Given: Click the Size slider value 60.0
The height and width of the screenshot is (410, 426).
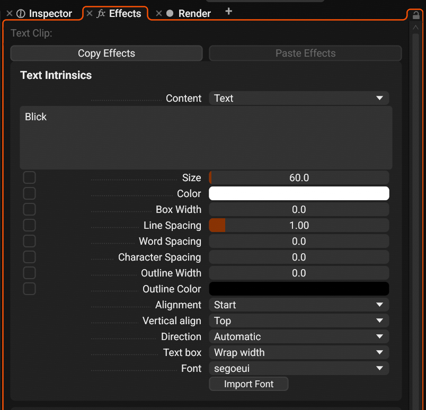Looking at the screenshot, I should (299, 177).
